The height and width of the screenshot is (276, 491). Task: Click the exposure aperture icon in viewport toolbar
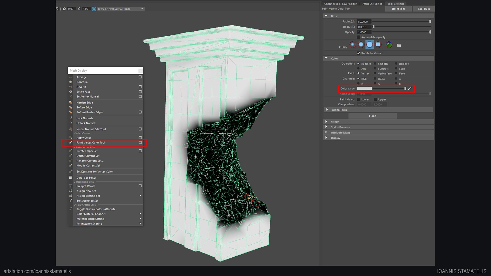[x=64, y=9]
